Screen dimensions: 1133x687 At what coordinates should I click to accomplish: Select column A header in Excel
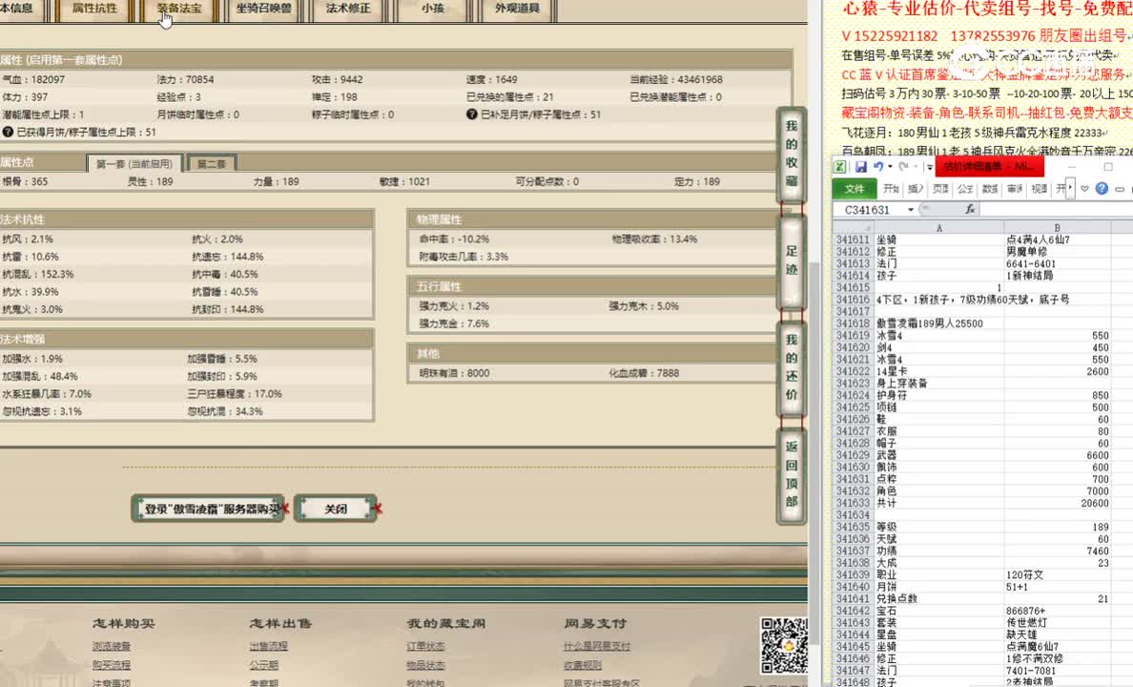point(939,228)
